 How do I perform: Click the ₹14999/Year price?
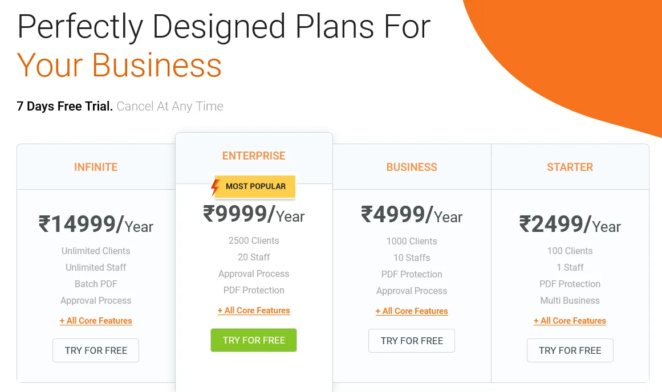(x=96, y=224)
